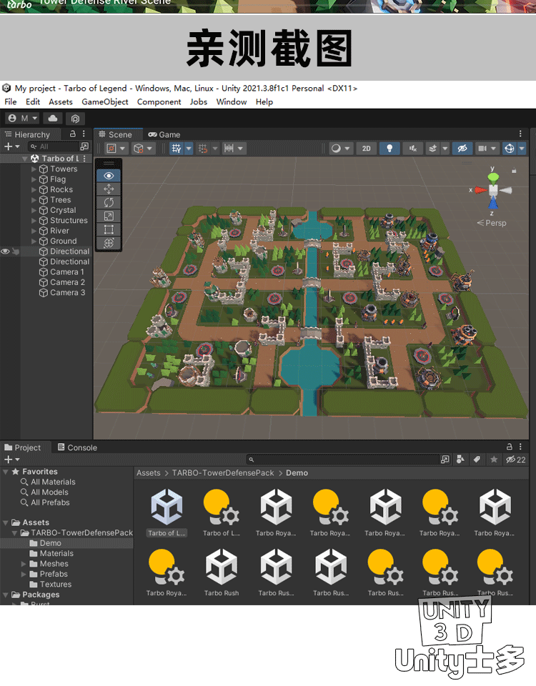Select the Scale tool in scene overlay
536x686 pixels.
click(109, 216)
